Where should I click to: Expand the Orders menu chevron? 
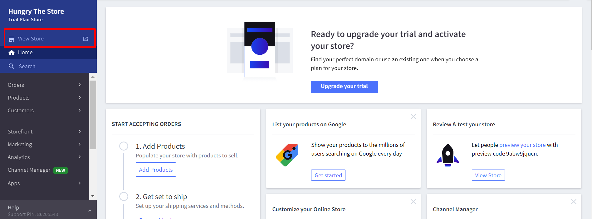[x=80, y=85]
